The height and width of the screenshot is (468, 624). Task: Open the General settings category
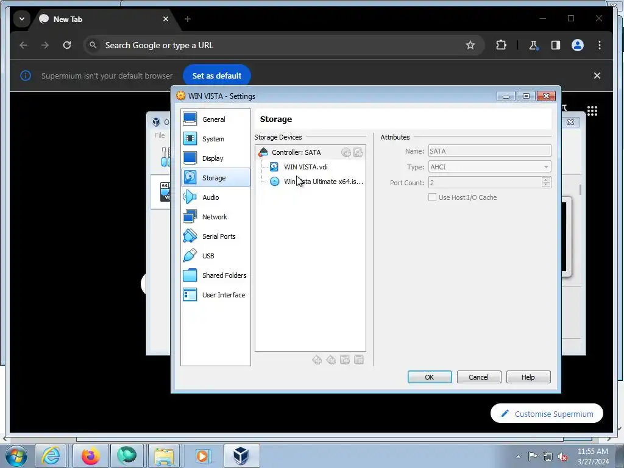coord(215,119)
